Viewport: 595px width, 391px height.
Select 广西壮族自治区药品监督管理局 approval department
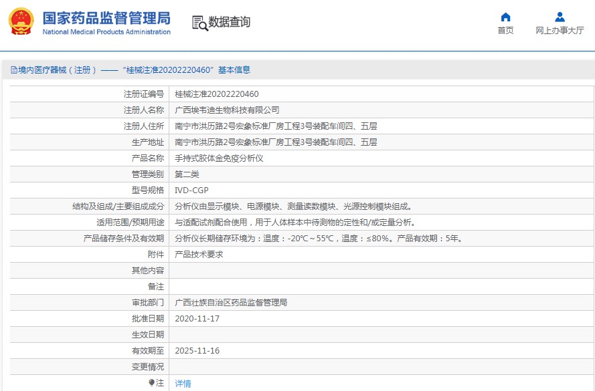[231, 302]
